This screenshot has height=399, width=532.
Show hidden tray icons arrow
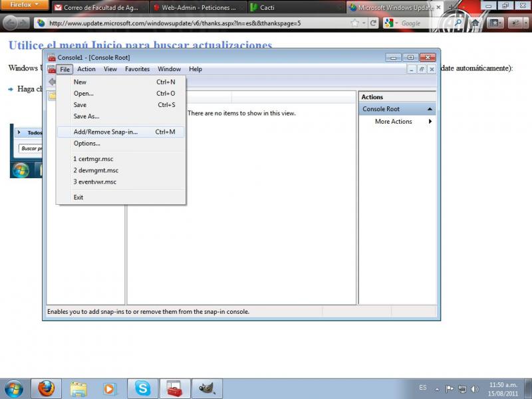point(438,389)
